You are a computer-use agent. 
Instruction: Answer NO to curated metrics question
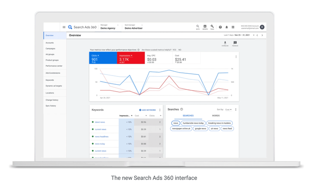[180, 50]
